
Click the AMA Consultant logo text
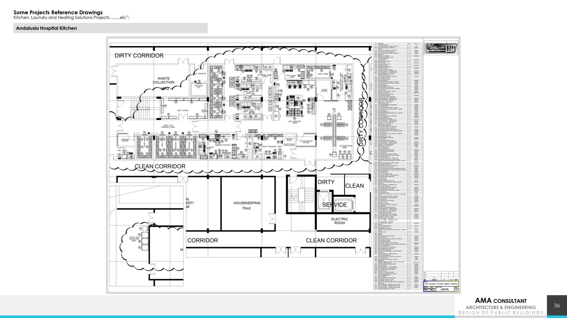point(500,301)
